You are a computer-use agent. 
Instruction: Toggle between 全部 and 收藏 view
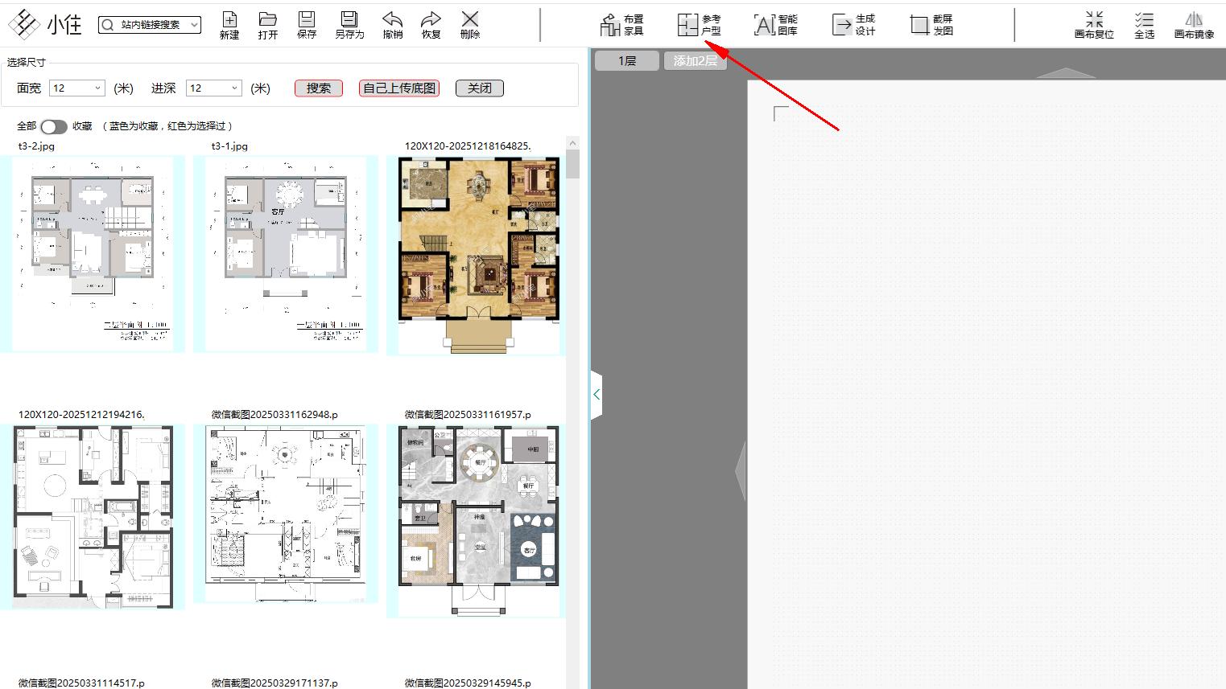[53, 126]
